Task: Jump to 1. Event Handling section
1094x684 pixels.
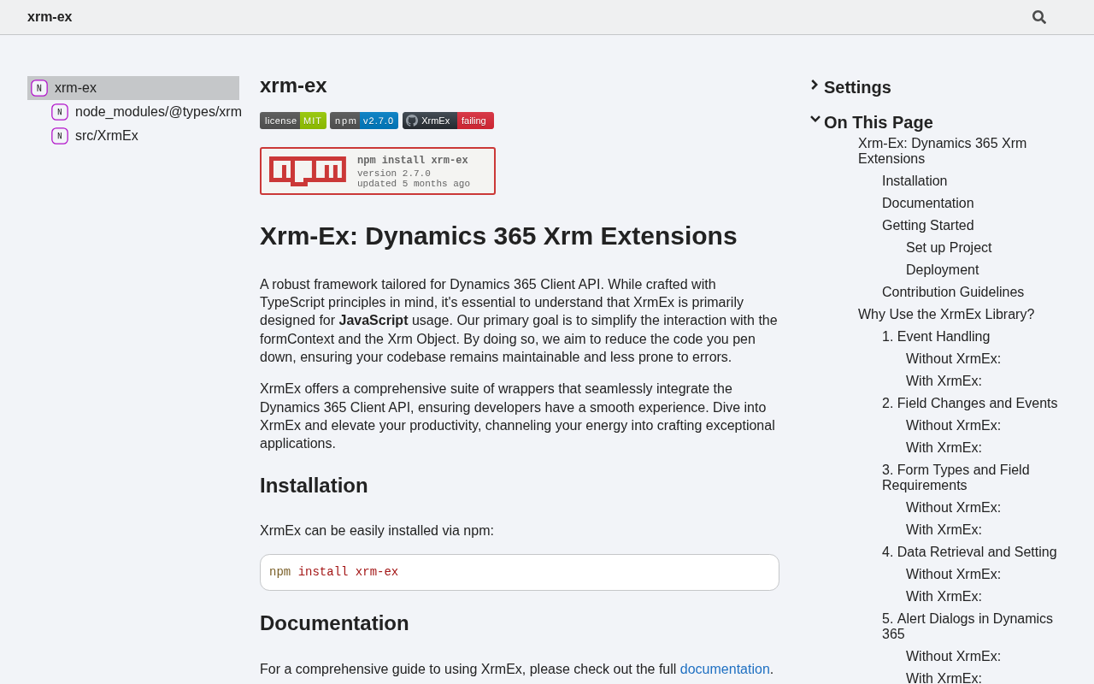Action: pos(936,337)
